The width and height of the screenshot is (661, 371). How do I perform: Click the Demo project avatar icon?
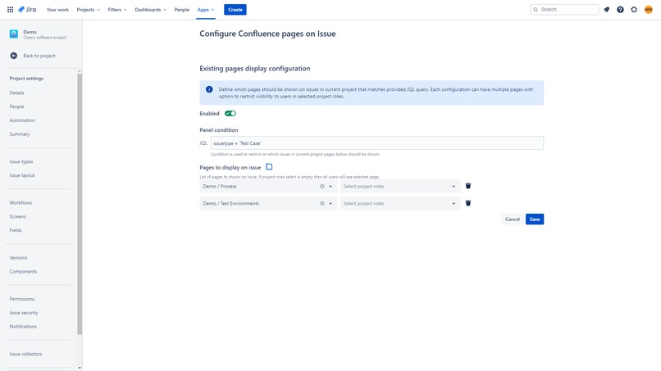[14, 34]
